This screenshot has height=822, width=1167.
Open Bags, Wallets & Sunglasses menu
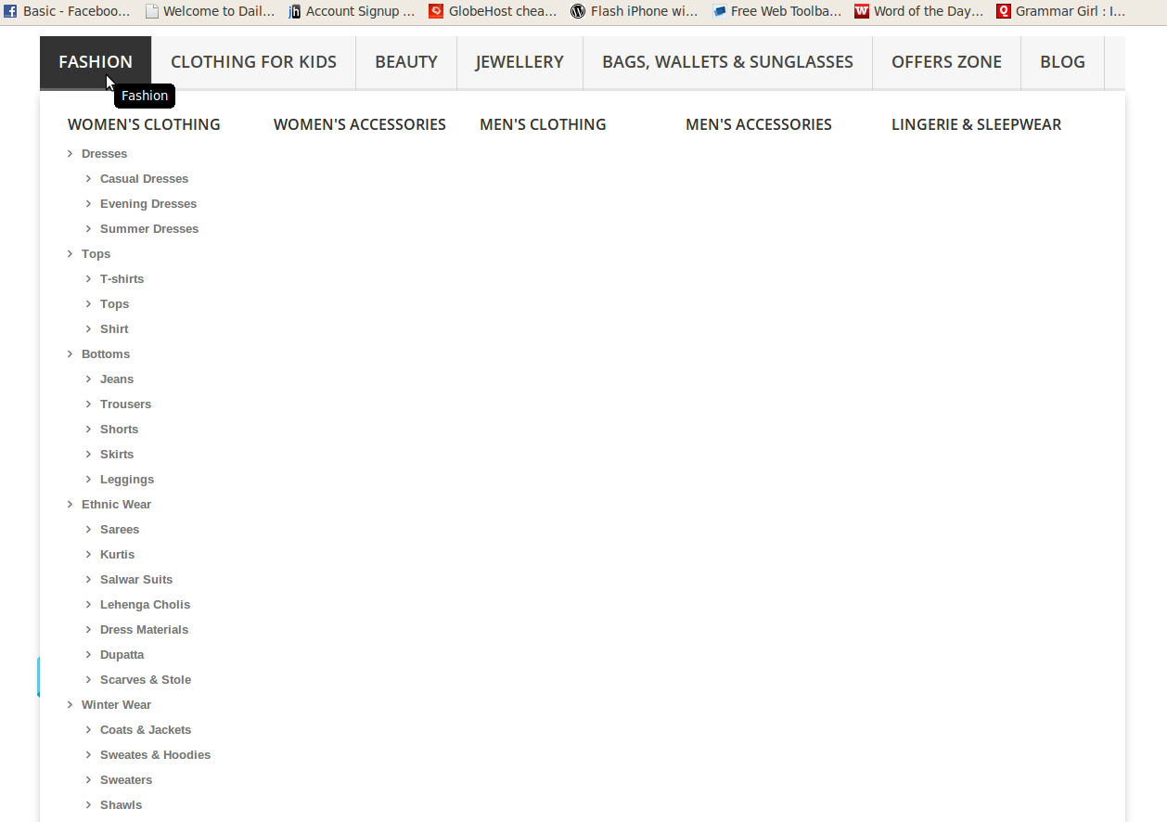(x=727, y=62)
